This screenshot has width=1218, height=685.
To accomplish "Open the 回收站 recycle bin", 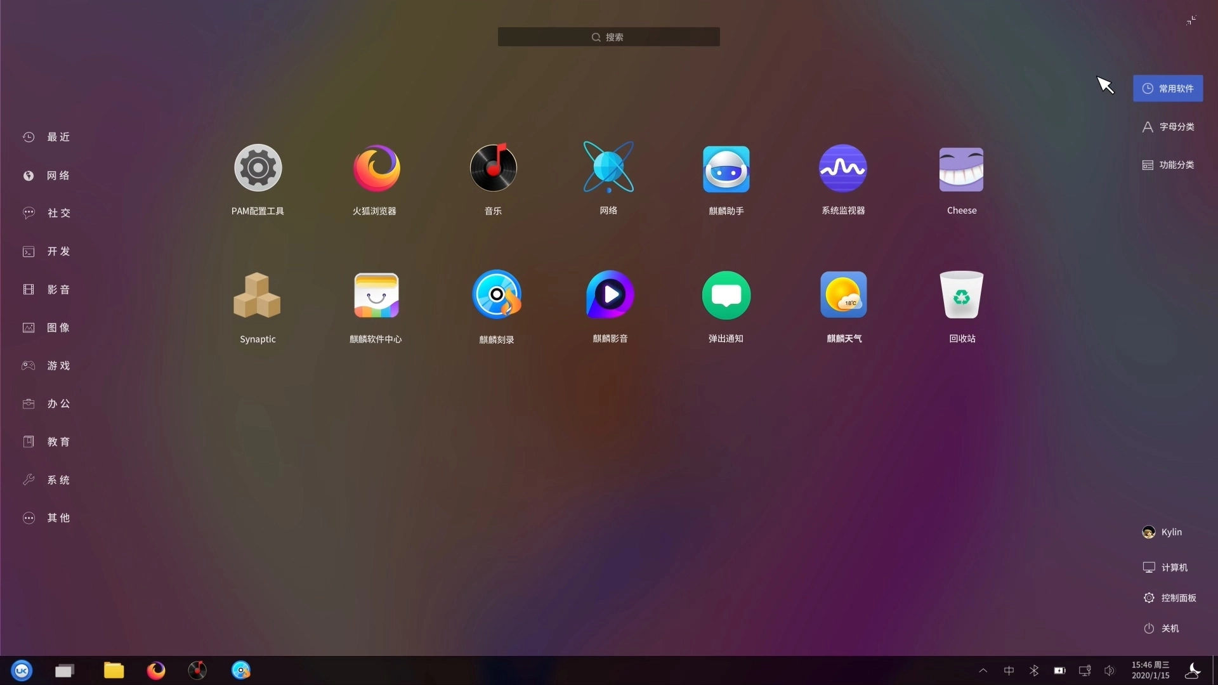I will click(x=961, y=296).
